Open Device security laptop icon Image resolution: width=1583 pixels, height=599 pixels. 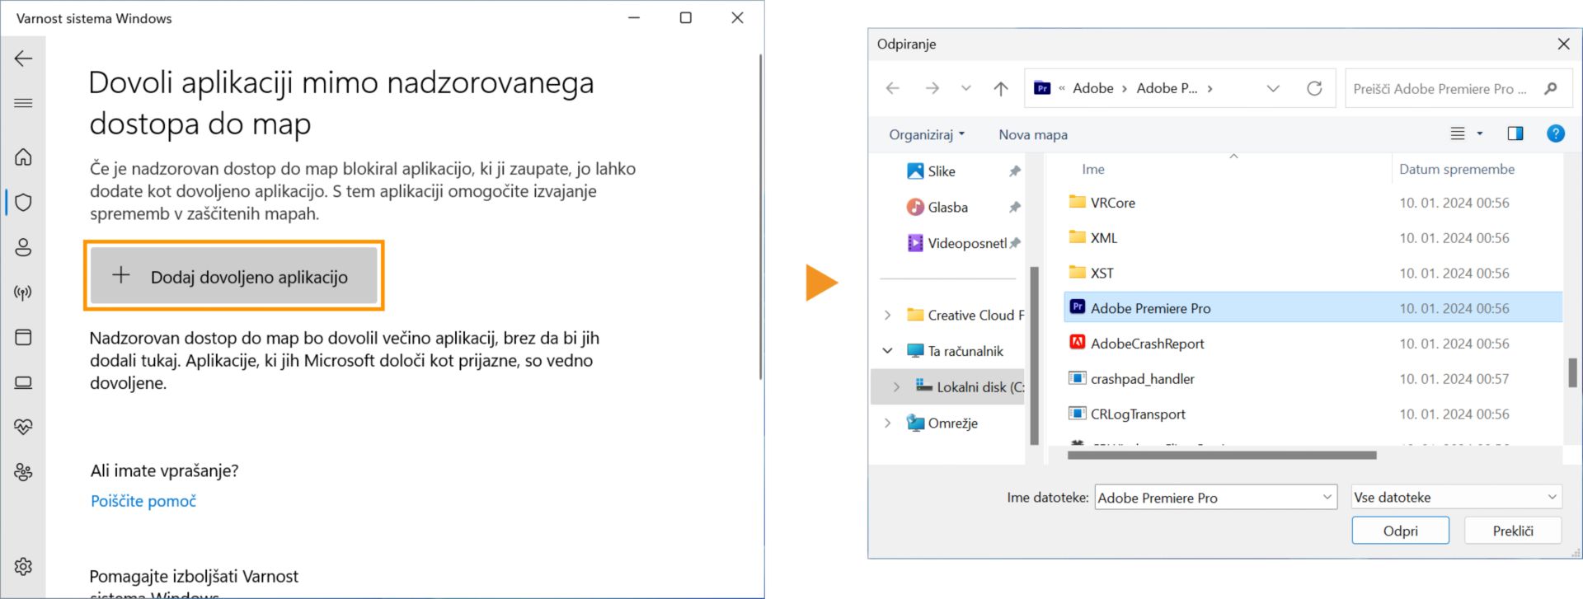(x=24, y=382)
